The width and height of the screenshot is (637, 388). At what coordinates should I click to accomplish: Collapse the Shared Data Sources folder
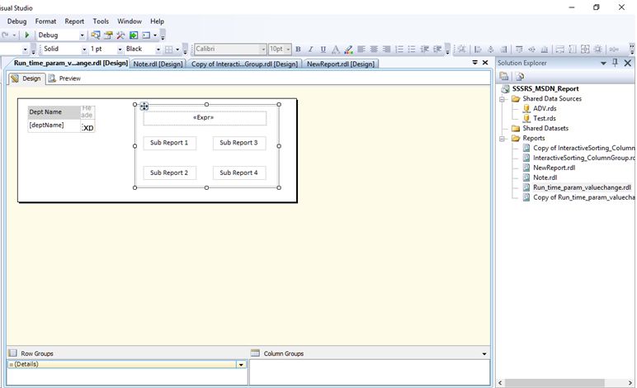coord(503,99)
